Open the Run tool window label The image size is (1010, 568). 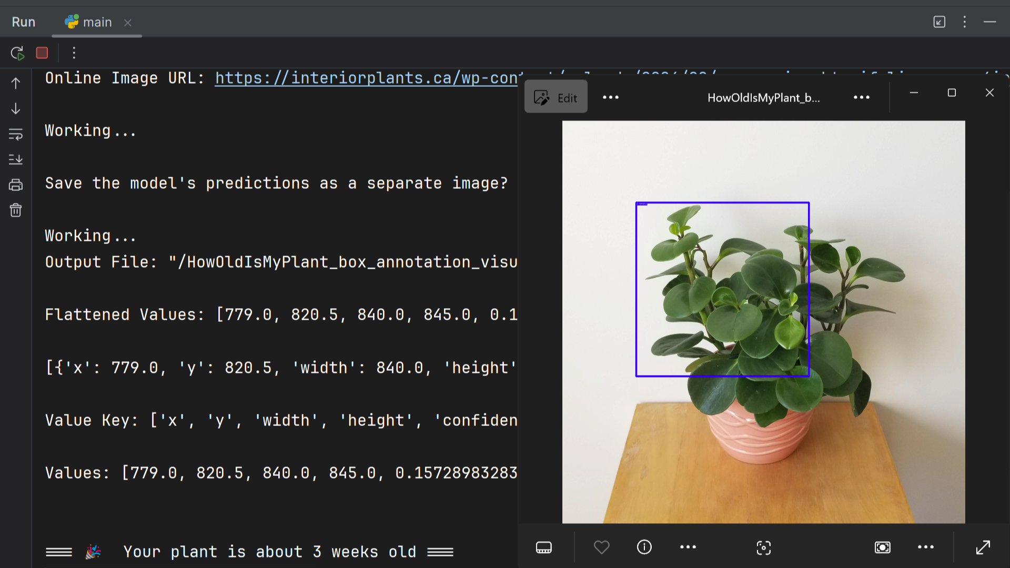pos(24,22)
